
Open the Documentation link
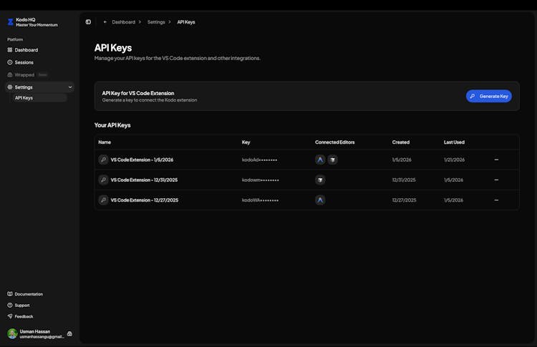coord(29,294)
